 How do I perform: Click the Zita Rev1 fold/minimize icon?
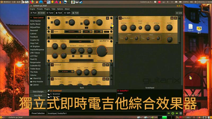(x=175, y=18)
